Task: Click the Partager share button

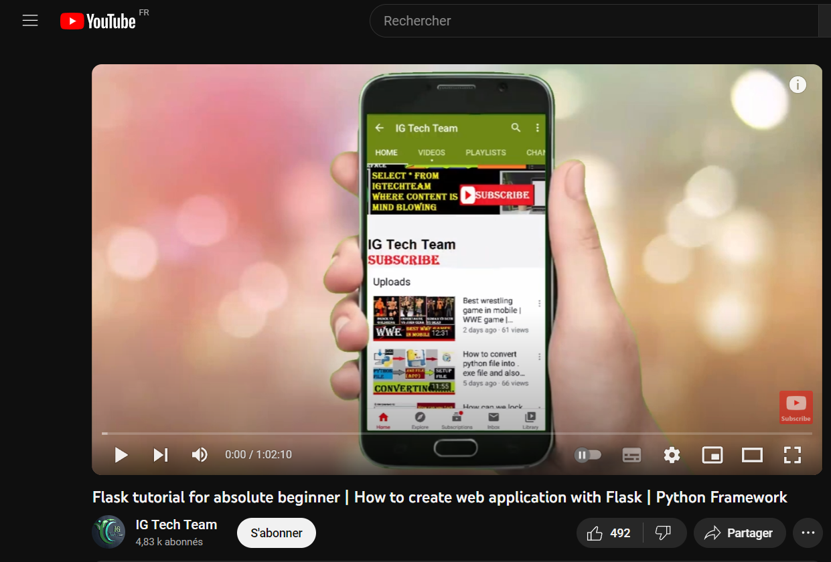Action: pos(739,533)
